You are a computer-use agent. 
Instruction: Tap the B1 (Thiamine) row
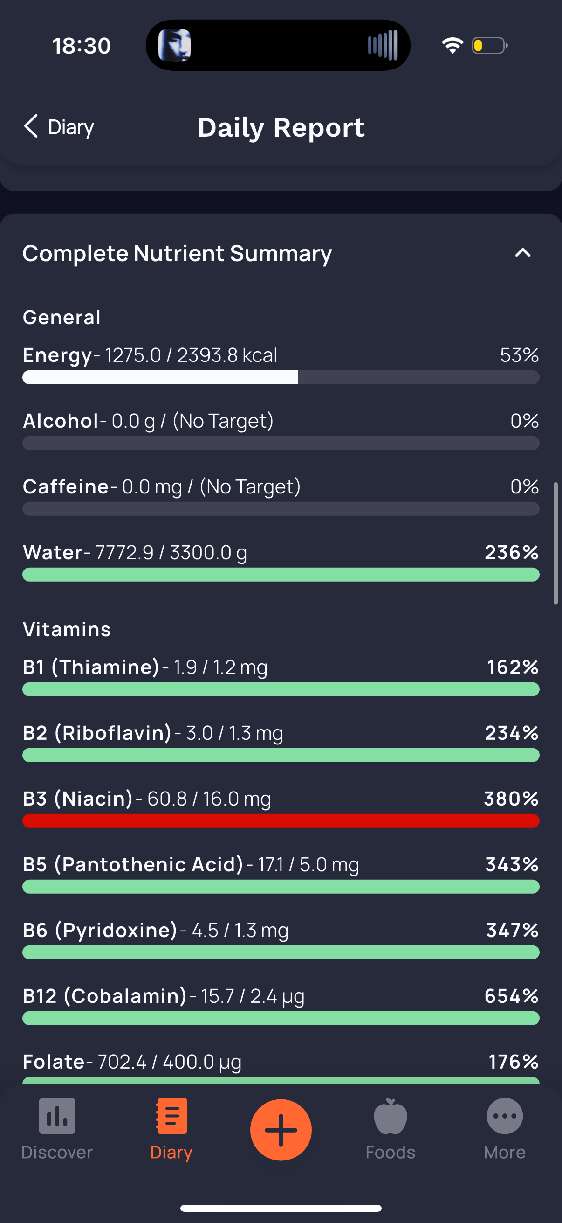281,677
